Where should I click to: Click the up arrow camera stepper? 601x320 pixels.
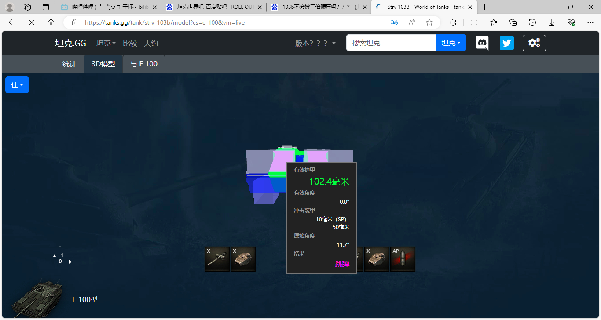(55, 255)
